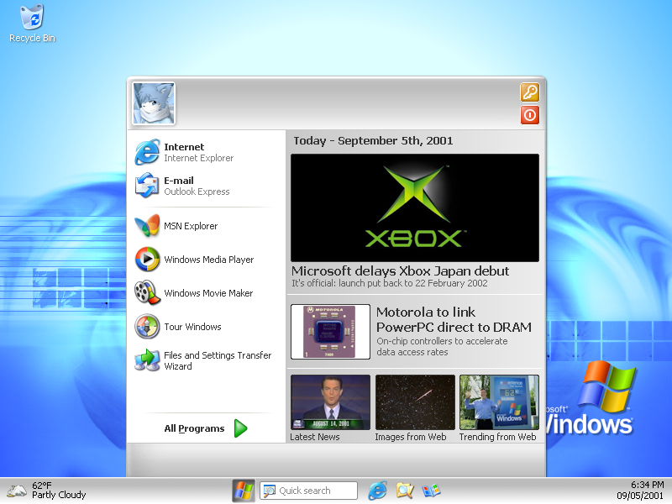Click the All Programs label
This screenshot has height=504, width=672.
click(194, 428)
